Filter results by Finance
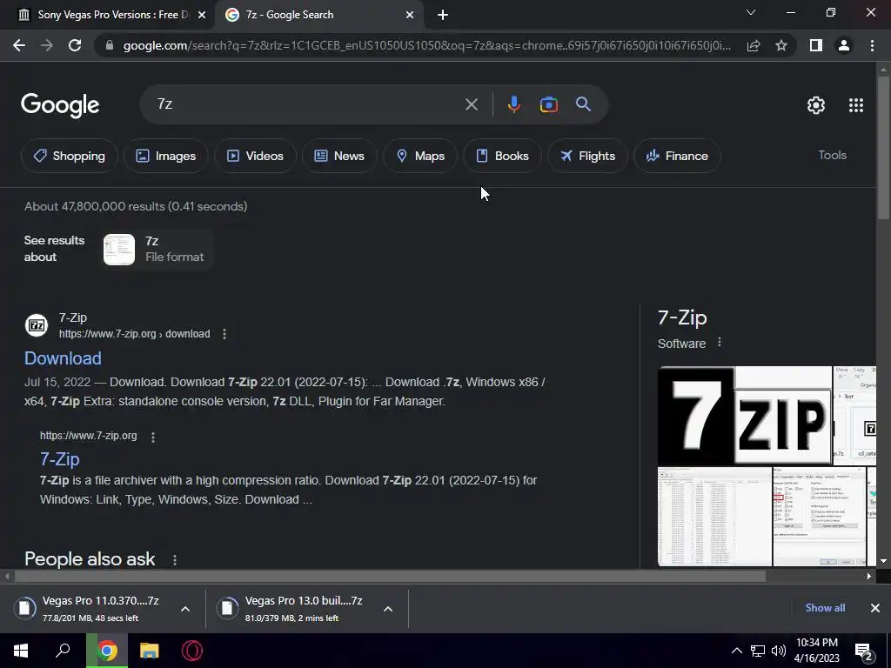Image resolution: width=891 pixels, height=668 pixels. click(x=677, y=156)
